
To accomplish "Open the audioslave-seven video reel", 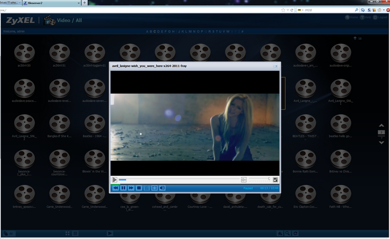I will [95, 89].
